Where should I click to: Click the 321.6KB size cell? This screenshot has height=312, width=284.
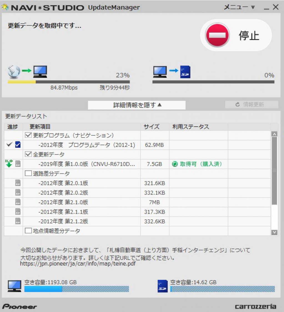(x=155, y=183)
